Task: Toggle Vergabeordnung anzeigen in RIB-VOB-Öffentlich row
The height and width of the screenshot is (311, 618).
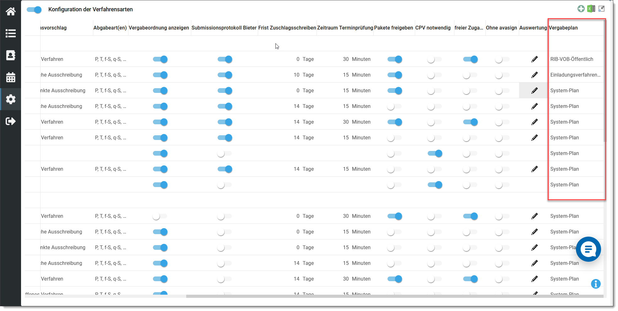Action: pos(160,59)
